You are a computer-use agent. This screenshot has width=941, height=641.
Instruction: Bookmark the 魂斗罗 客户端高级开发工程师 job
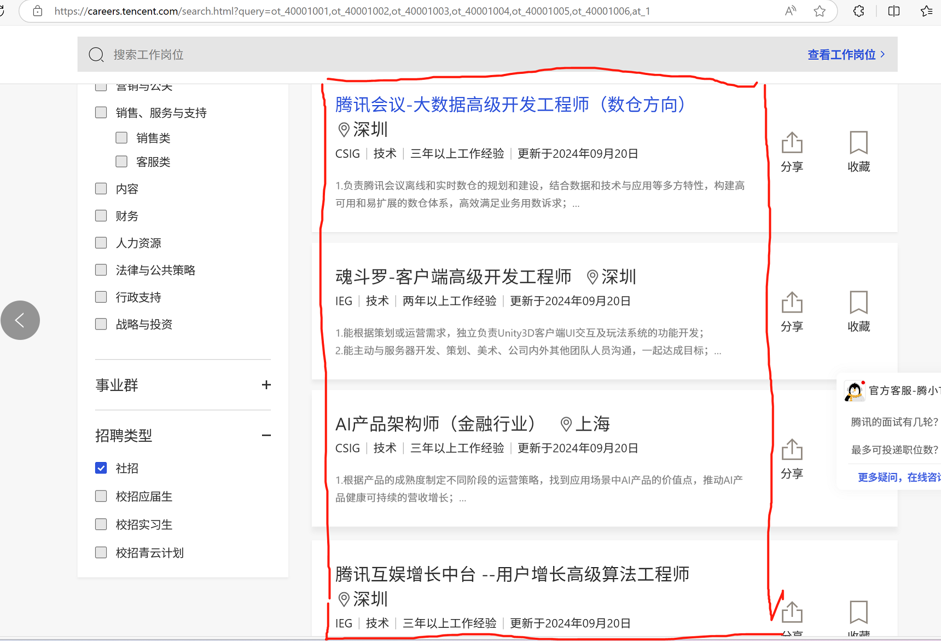(858, 312)
